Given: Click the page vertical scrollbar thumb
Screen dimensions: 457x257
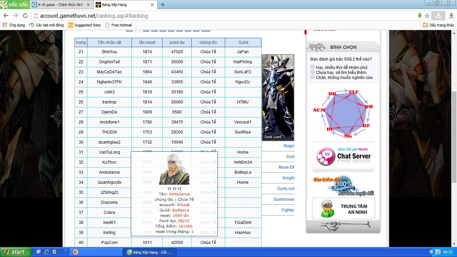Looking at the screenshot, I should click(454, 137).
